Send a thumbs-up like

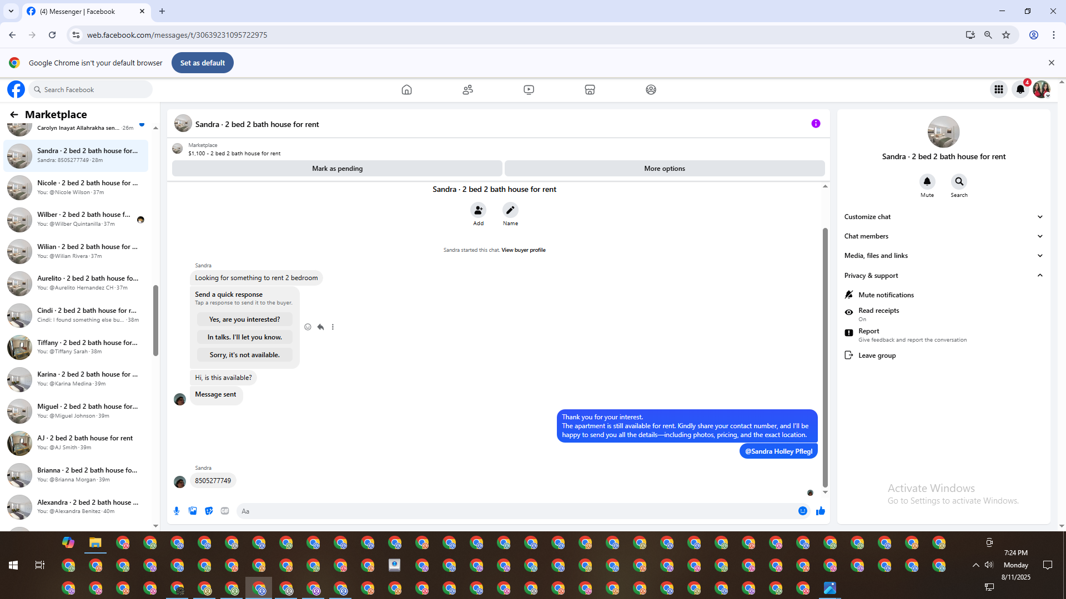[821, 511]
